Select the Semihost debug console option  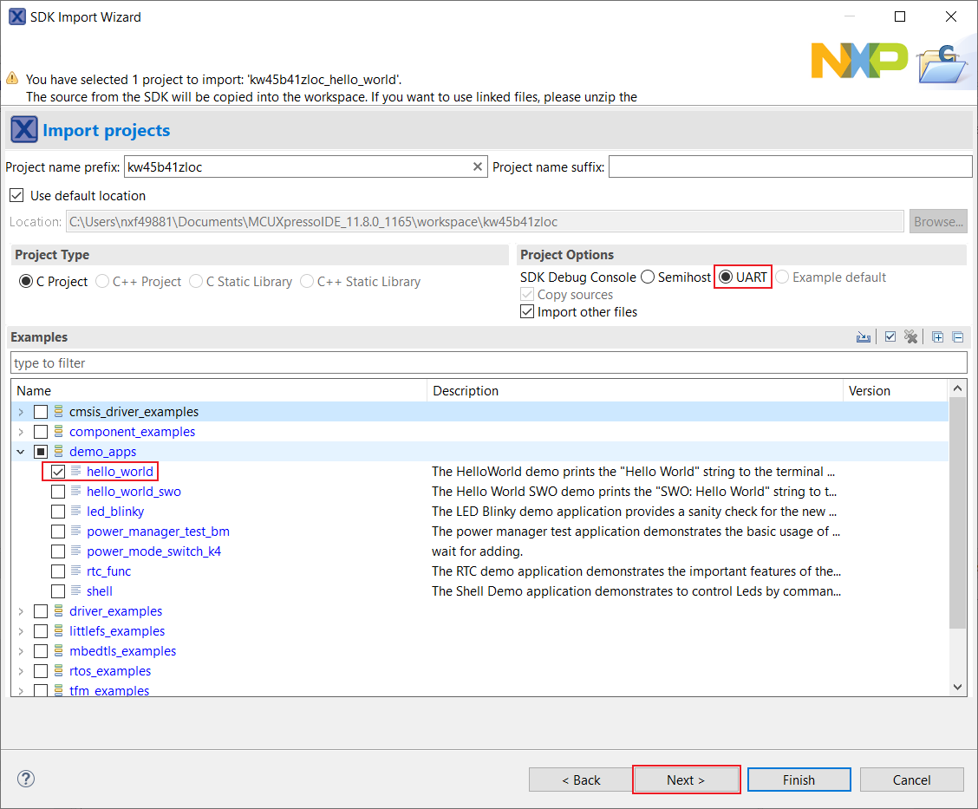(648, 277)
